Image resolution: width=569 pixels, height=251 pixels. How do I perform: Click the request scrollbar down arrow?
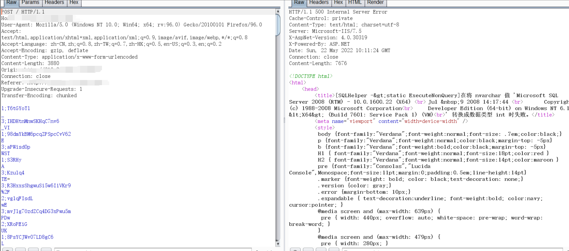278,243
